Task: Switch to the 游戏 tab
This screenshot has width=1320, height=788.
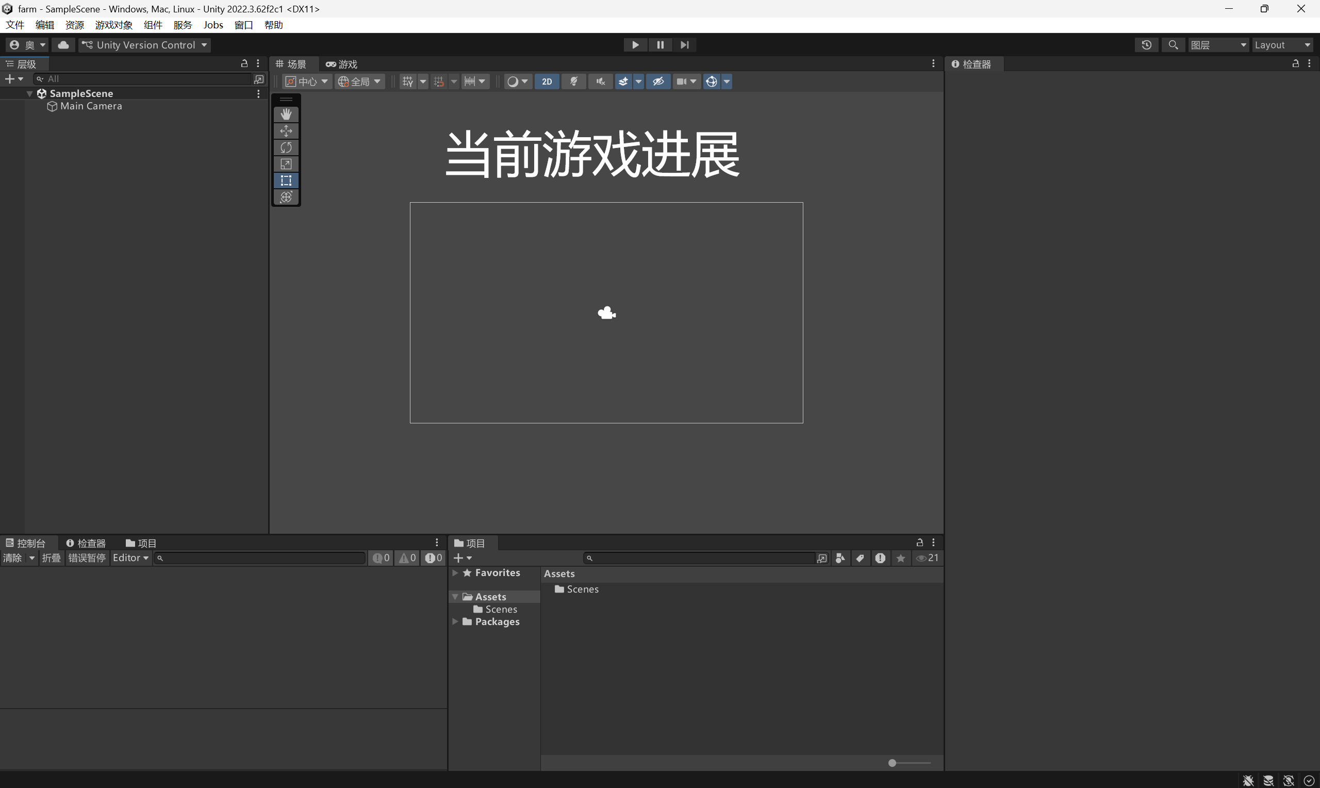Action: tap(342, 64)
